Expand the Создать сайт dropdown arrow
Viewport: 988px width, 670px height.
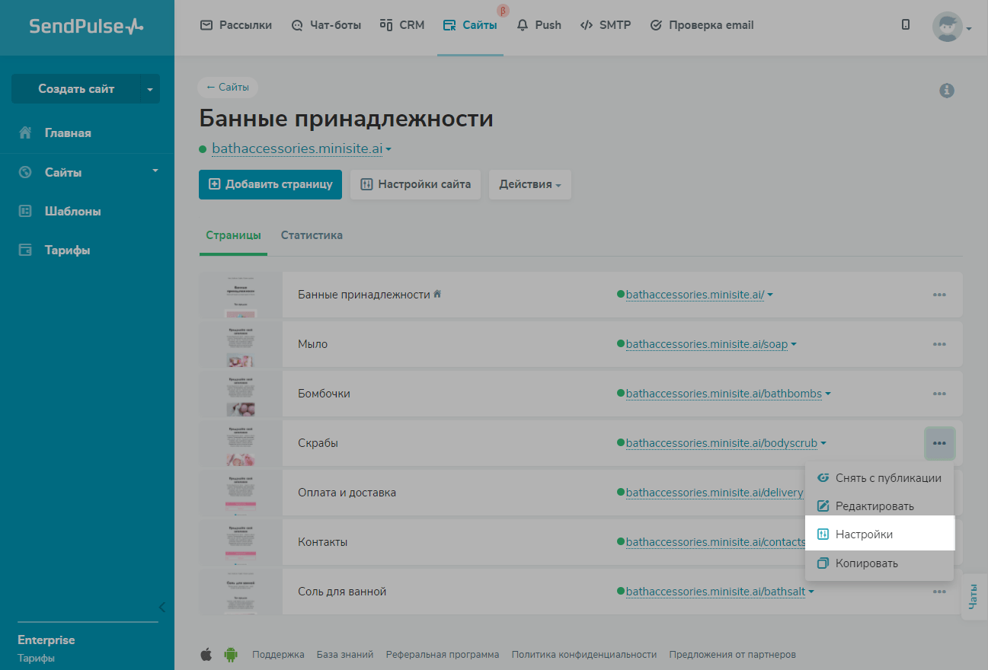pyautogui.click(x=150, y=89)
